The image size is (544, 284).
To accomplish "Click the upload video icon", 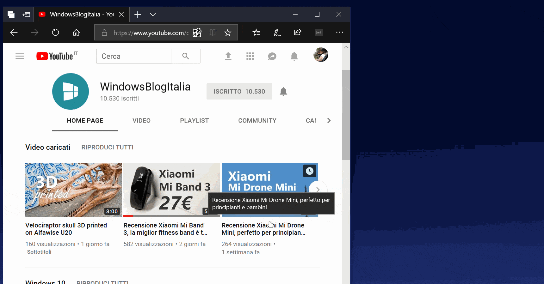I will click(x=228, y=56).
